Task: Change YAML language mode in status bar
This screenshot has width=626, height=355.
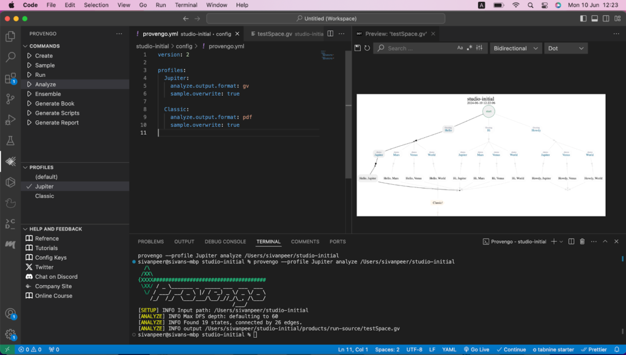Action: 449,350
